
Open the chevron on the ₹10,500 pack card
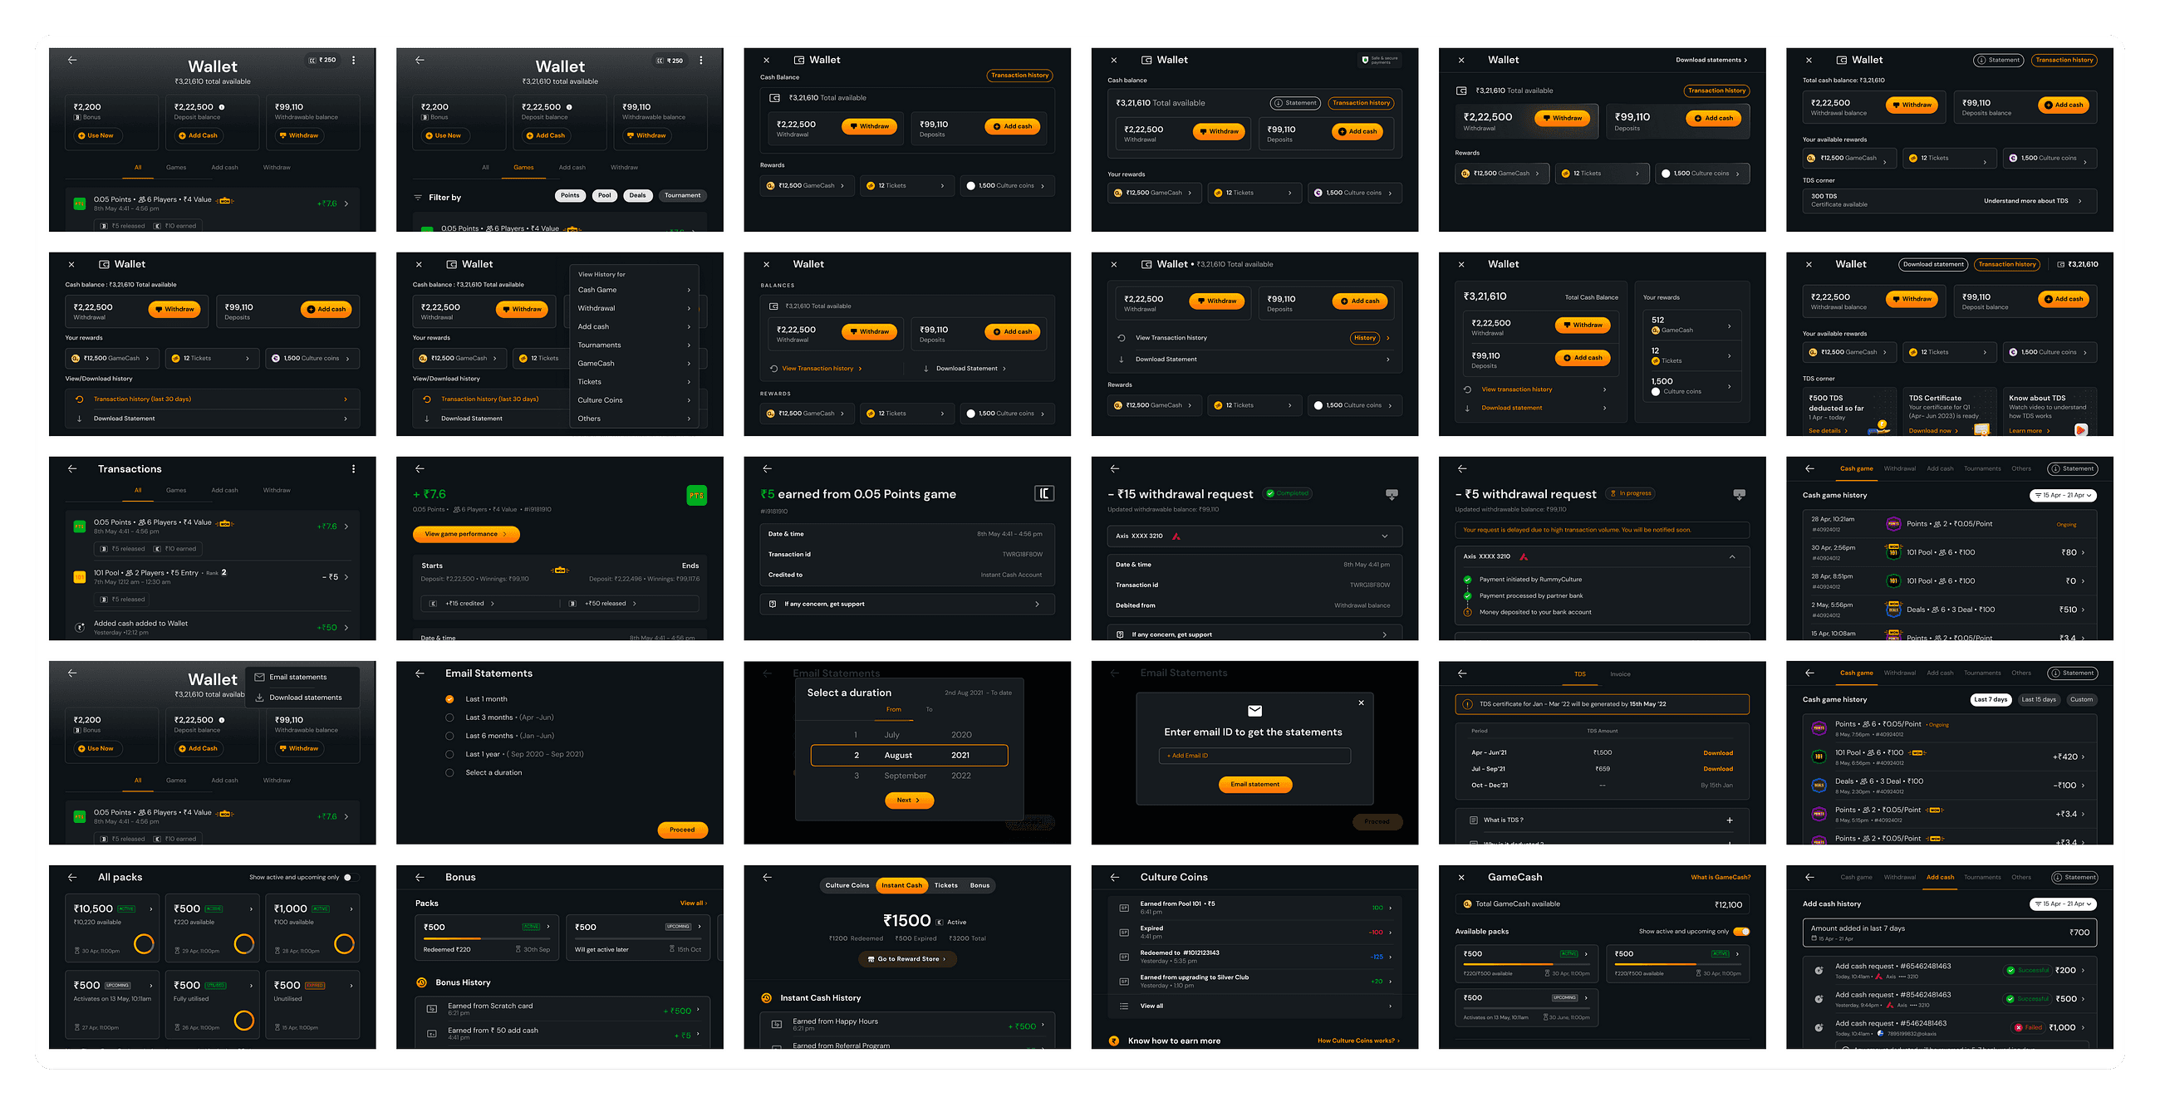point(151,909)
